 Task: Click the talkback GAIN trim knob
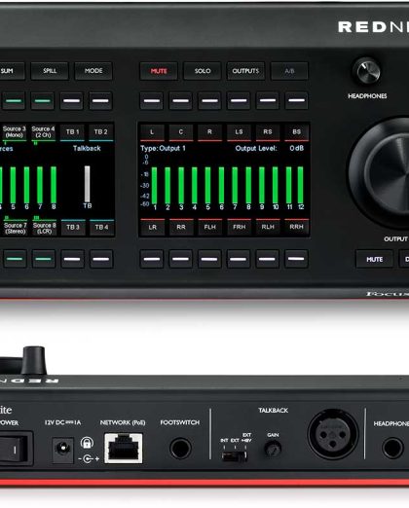tap(273, 449)
